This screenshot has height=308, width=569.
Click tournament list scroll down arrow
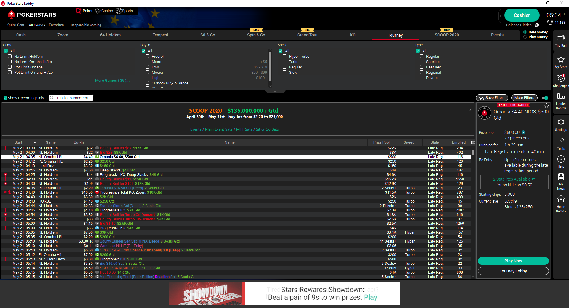473,277
